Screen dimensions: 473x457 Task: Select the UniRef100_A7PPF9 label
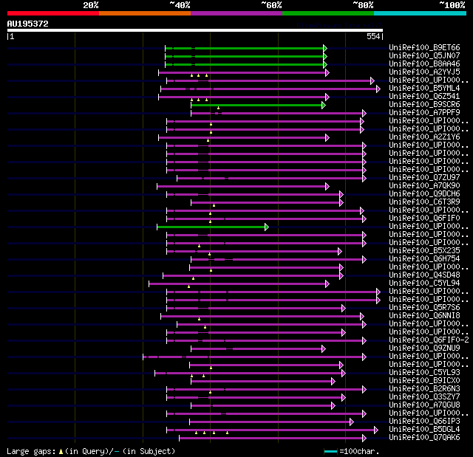(x=424, y=112)
